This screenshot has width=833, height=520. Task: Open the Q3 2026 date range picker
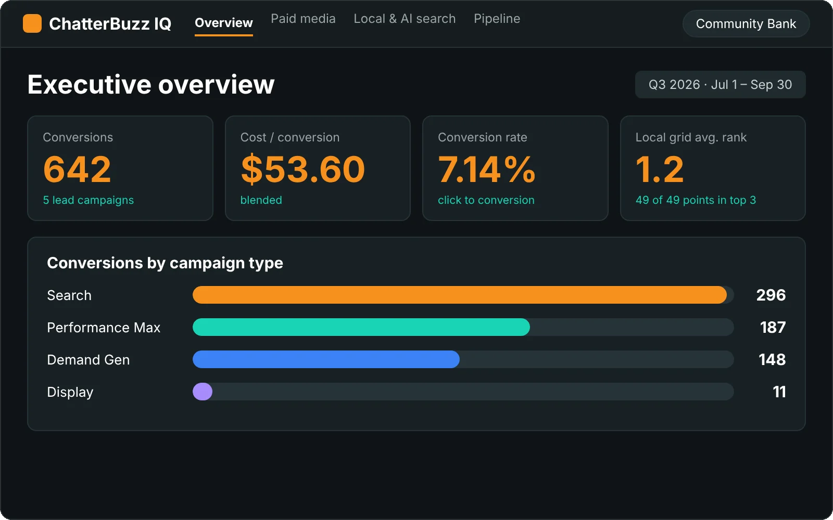[x=720, y=85]
